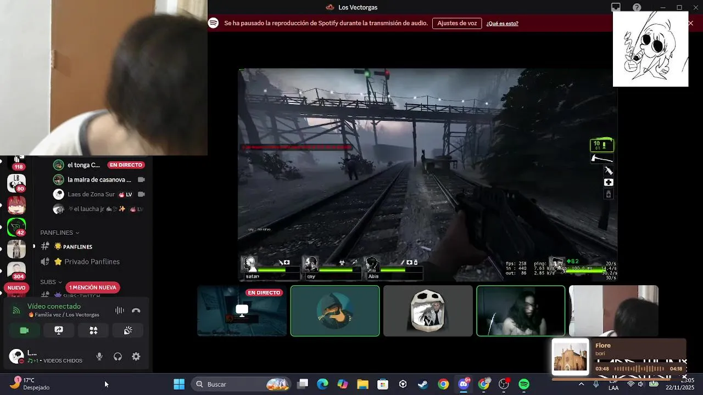Dismiss the Spotify paused notice
This screenshot has height=395, width=703.
[x=690, y=23]
